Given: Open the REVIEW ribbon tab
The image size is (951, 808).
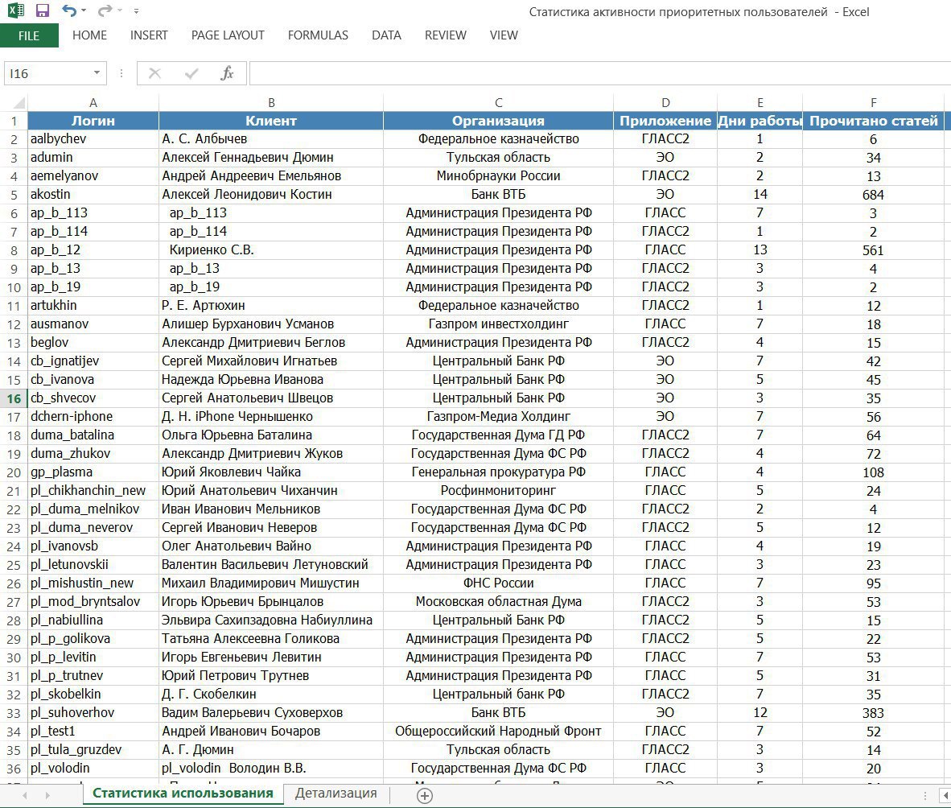Looking at the screenshot, I should pos(445,35).
